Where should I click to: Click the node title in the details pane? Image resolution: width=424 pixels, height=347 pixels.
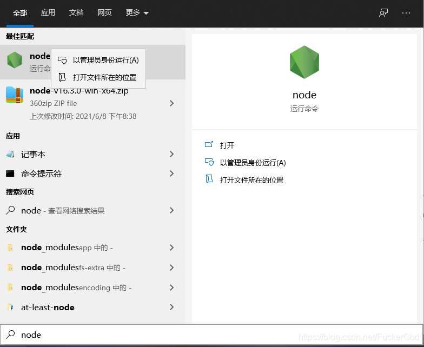click(304, 95)
